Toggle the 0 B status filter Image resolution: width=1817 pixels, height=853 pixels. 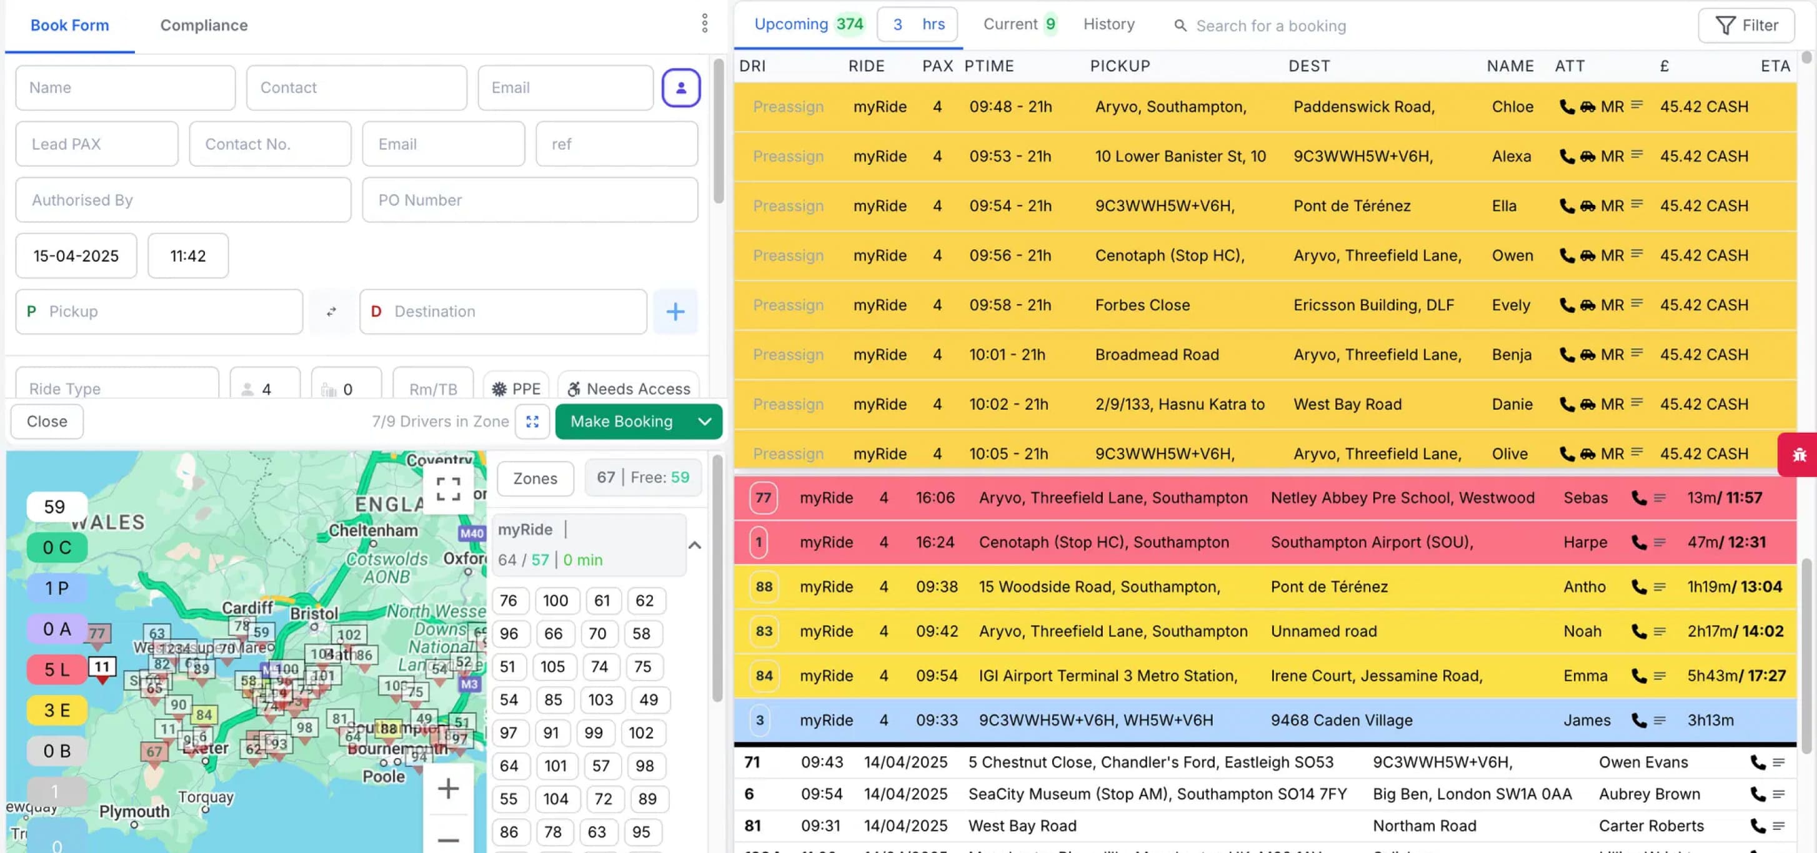point(57,751)
